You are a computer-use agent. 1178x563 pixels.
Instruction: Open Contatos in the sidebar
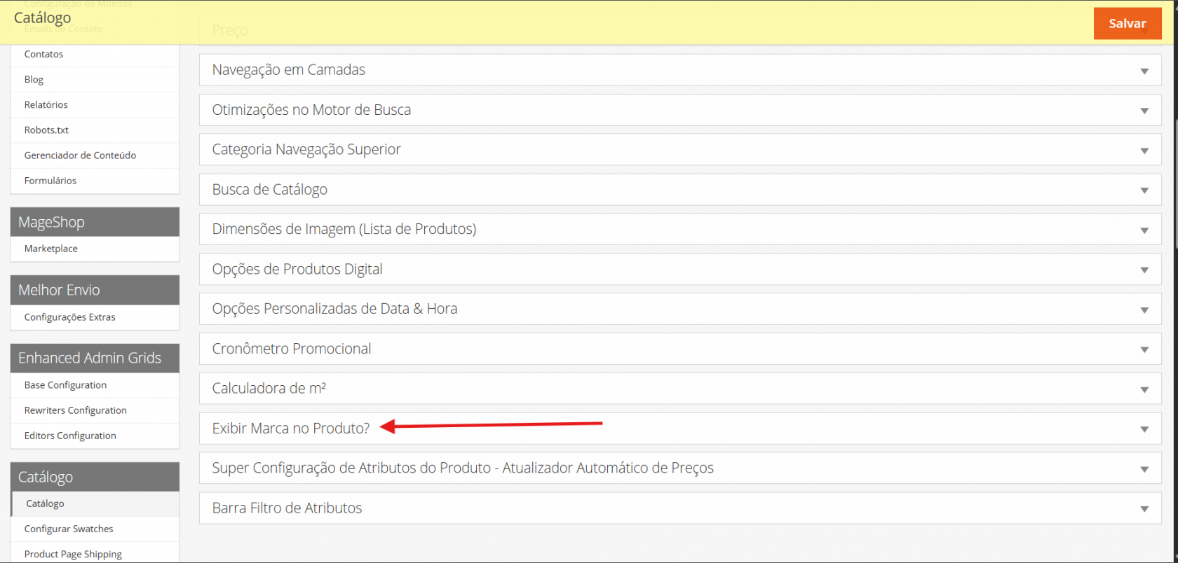[x=43, y=55]
